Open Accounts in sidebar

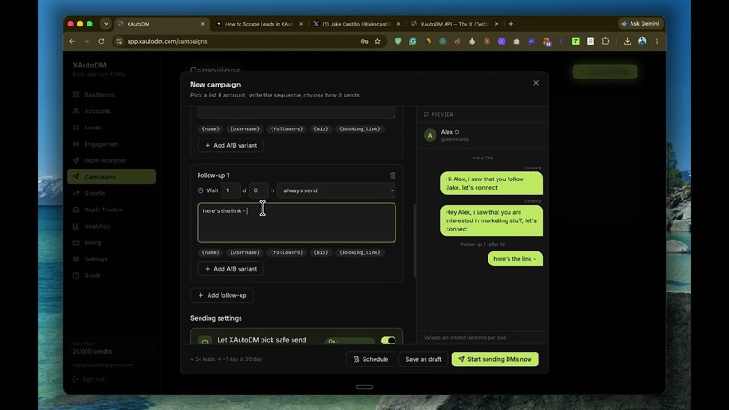point(111,111)
